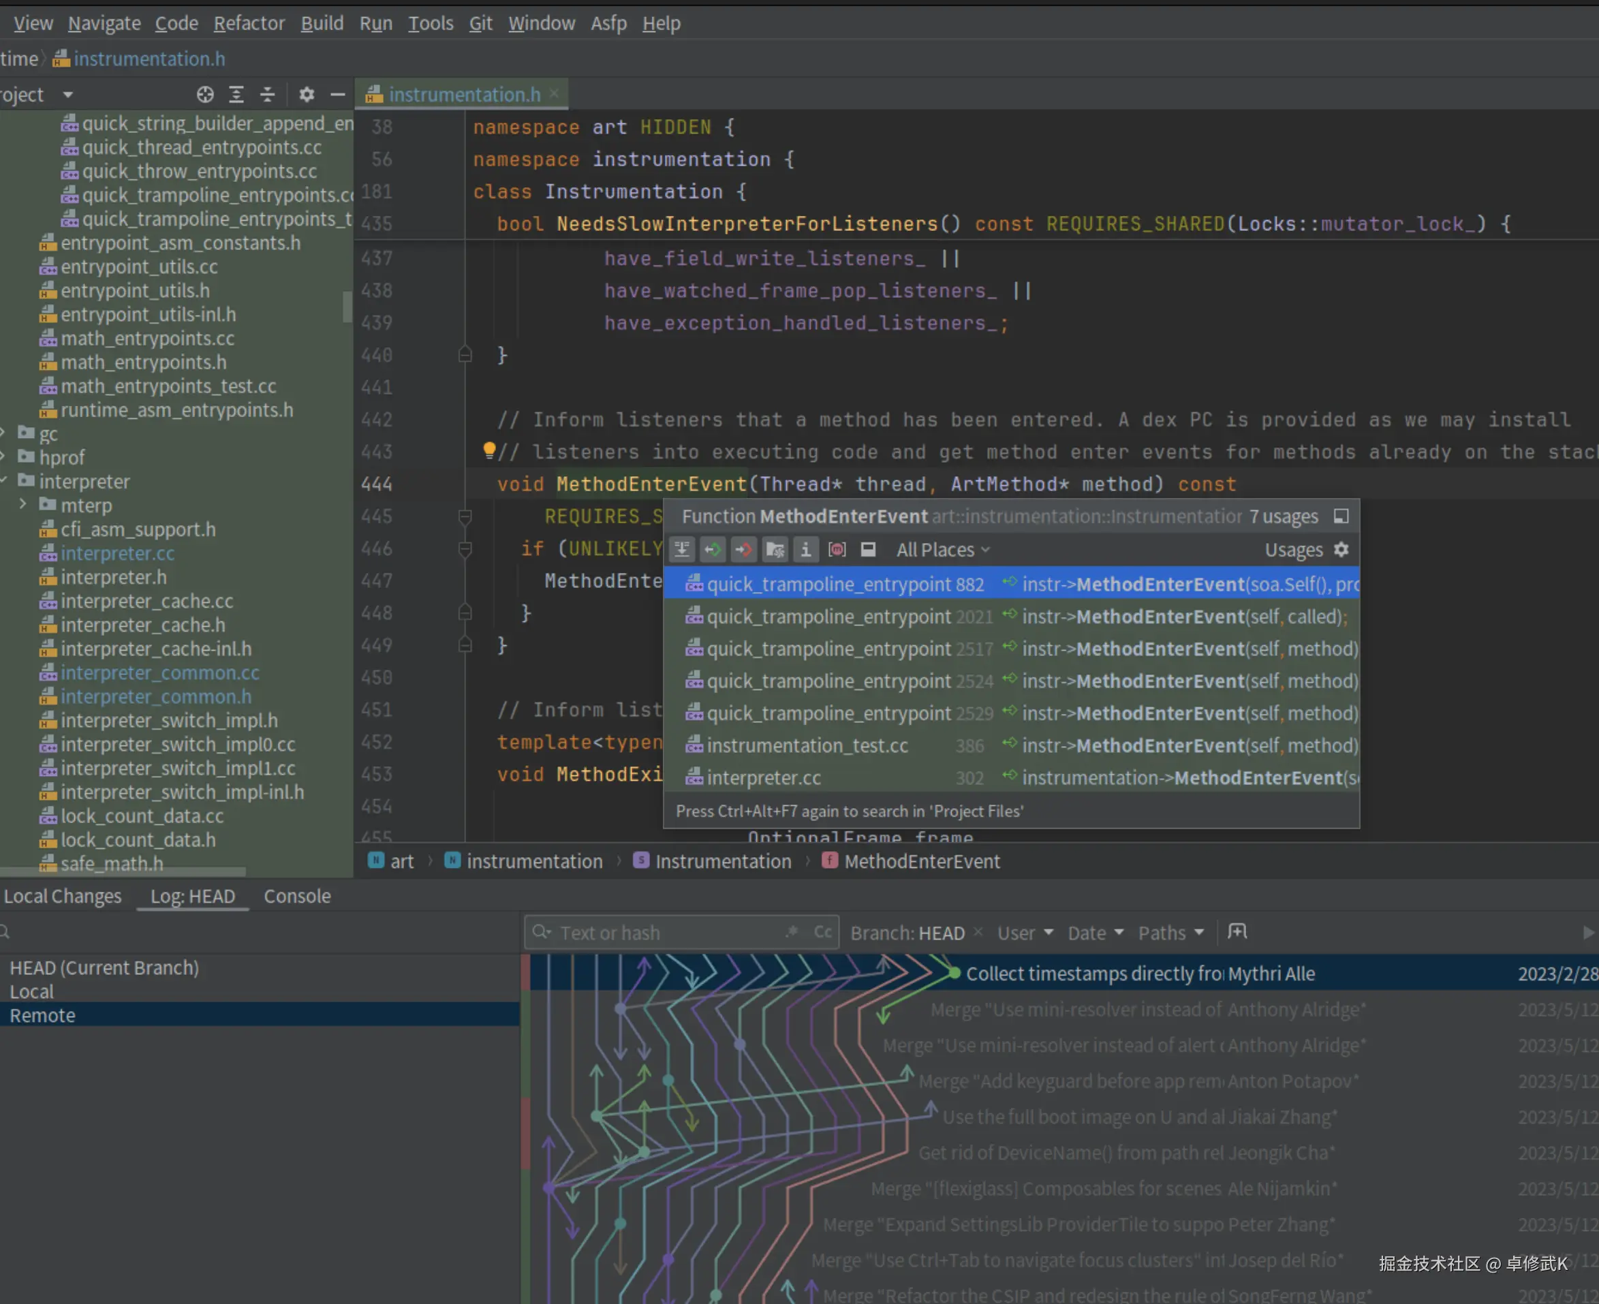Click the yellow intention bulb on line 443
1599x1304 pixels.
click(x=489, y=450)
